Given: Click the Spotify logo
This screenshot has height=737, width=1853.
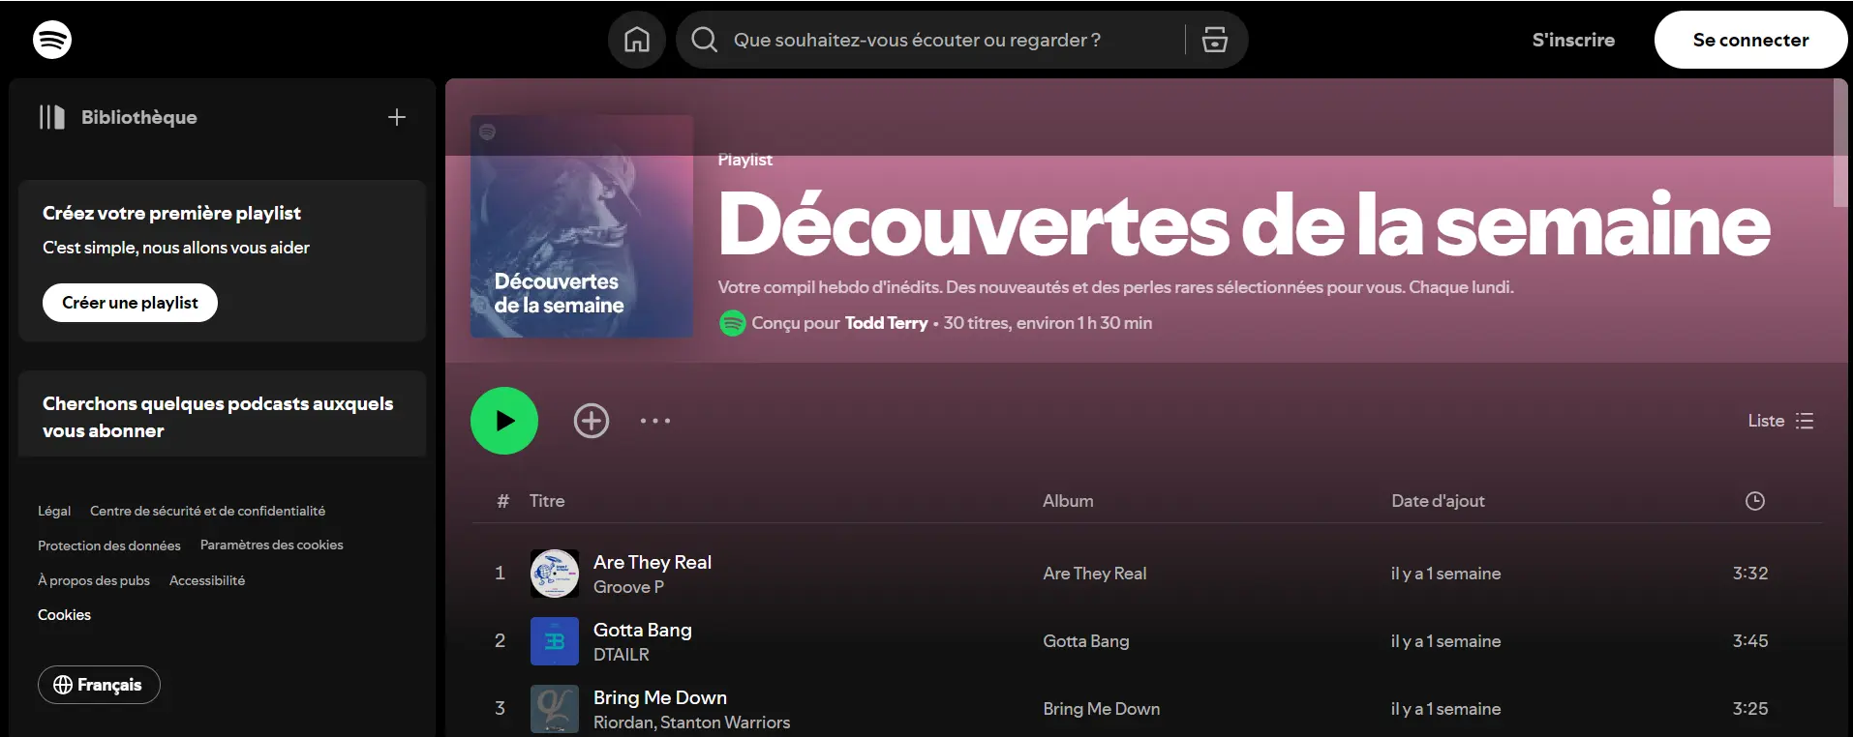Looking at the screenshot, I should pos(52,40).
